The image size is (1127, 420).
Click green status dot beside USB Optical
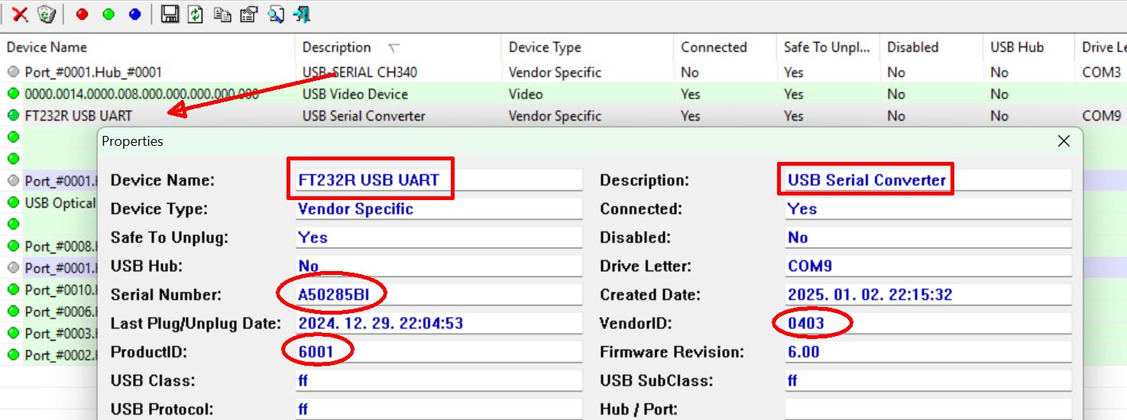tap(13, 203)
